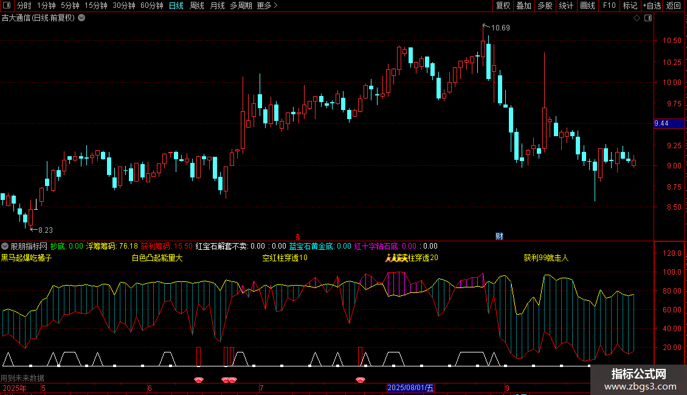Click the 8.23 low price label
The image size is (687, 395).
tap(46, 230)
